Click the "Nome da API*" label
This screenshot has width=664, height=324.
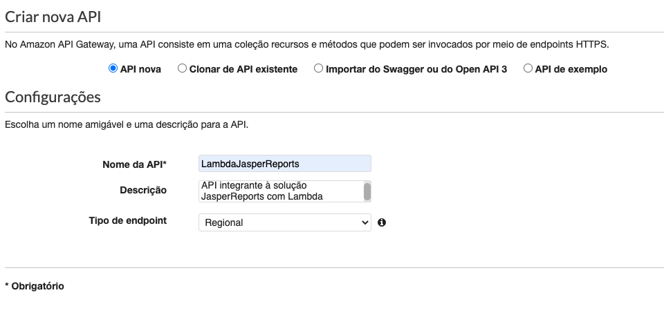coord(135,164)
